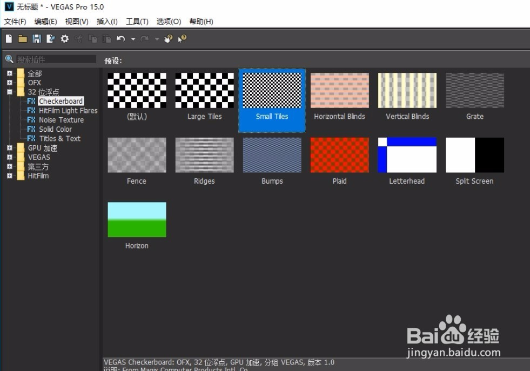
Task: Select the Bumps preset thumbnail
Action: point(272,155)
